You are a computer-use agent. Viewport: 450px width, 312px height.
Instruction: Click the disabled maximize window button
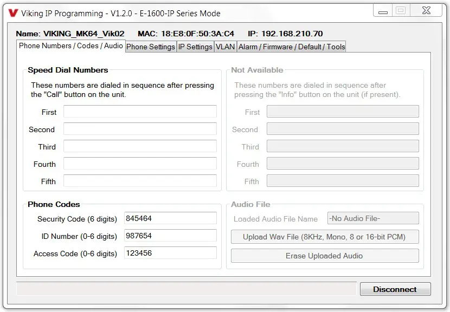point(401,11)
